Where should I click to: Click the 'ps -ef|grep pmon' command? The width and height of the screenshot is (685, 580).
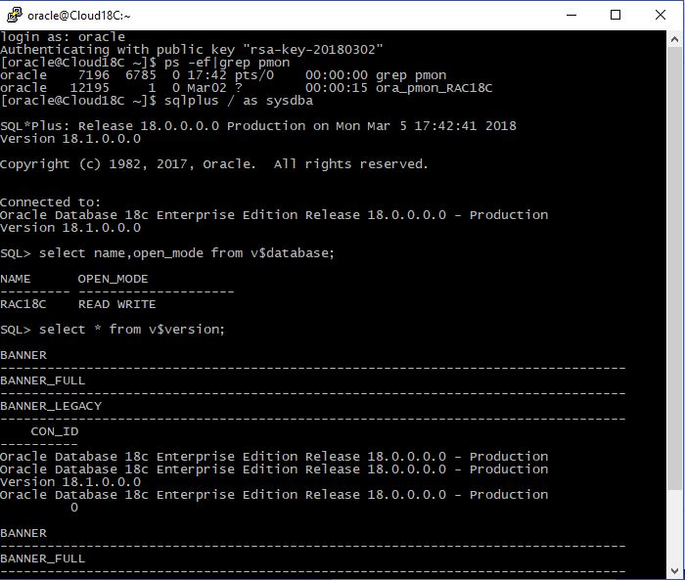[x=227, y=63]
